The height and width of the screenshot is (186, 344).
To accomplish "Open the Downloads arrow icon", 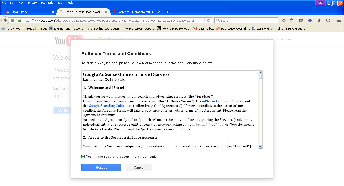I will pyautogui.click(x=310, y=21).
